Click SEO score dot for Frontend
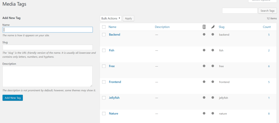 point(204,82)
